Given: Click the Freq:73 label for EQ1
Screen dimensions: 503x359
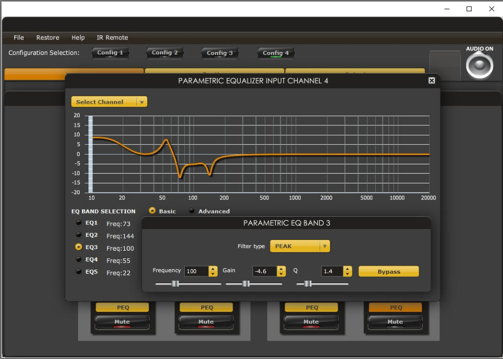Looking at the screenshot, I should [119, 223].
